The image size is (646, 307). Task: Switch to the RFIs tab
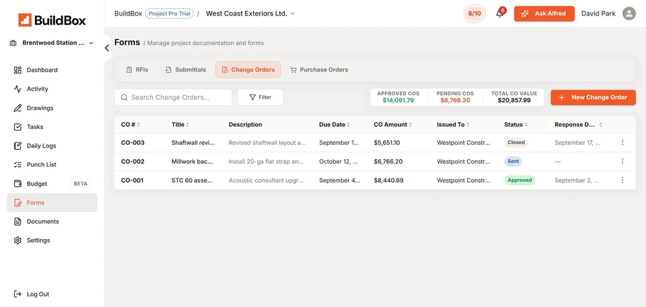tap(137, 70)
